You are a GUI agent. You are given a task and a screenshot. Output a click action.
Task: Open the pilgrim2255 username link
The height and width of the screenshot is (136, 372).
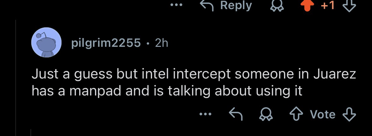coord(106,43)
